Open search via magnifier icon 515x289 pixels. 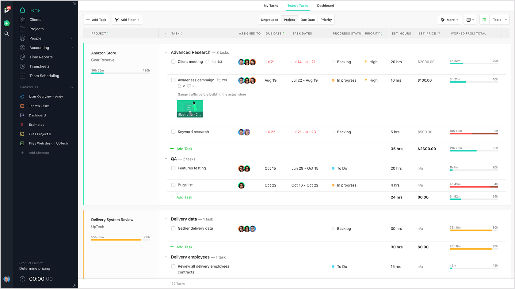click(7, 34)
